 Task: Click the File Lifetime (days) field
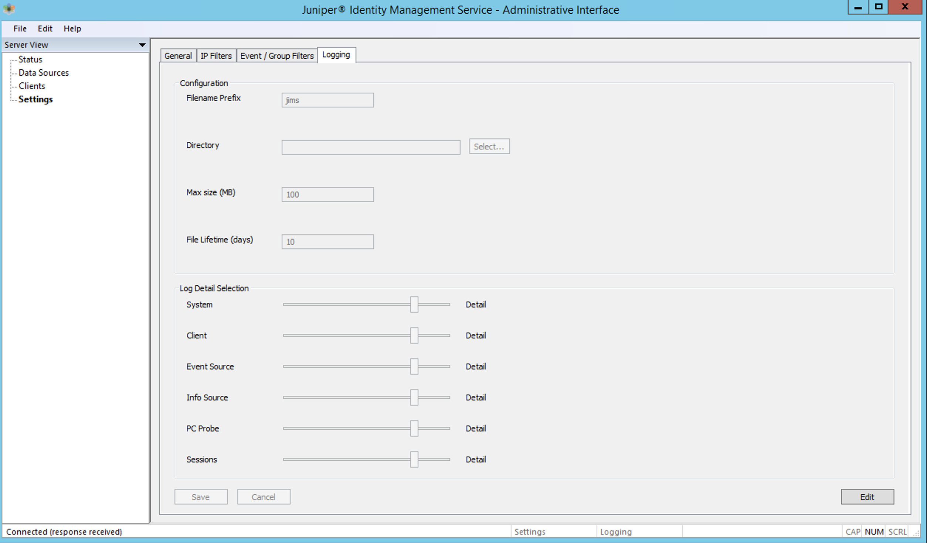point(327,242)
